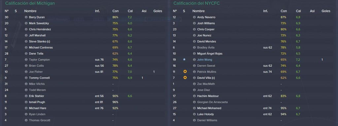Sort NYCFC table by Con header
Viewport: 338px width, 126px height.
click(284, 11)
